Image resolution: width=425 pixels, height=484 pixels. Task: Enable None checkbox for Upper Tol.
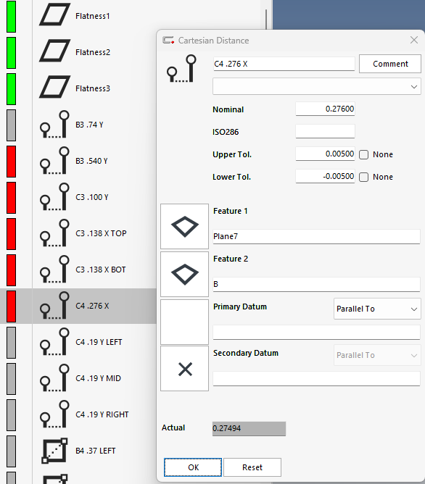tap(364, 154)
